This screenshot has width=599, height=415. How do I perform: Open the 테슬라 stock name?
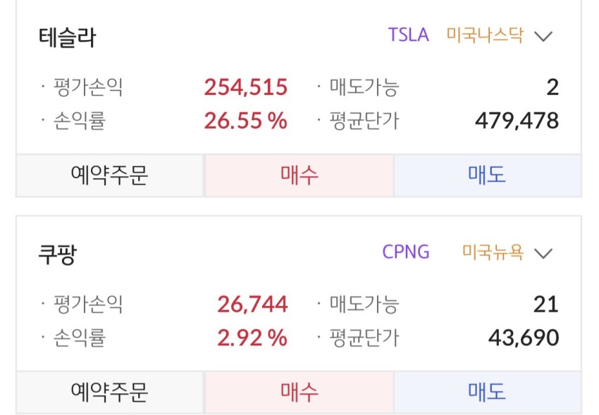click(x=67, y=37)
